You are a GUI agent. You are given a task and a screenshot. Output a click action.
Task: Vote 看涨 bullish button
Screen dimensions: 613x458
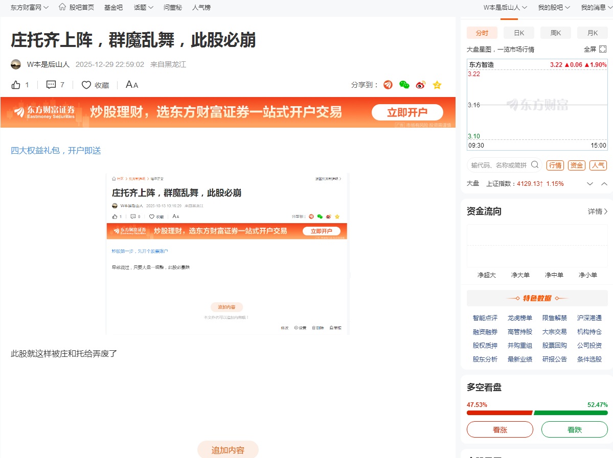click(500, 429)
